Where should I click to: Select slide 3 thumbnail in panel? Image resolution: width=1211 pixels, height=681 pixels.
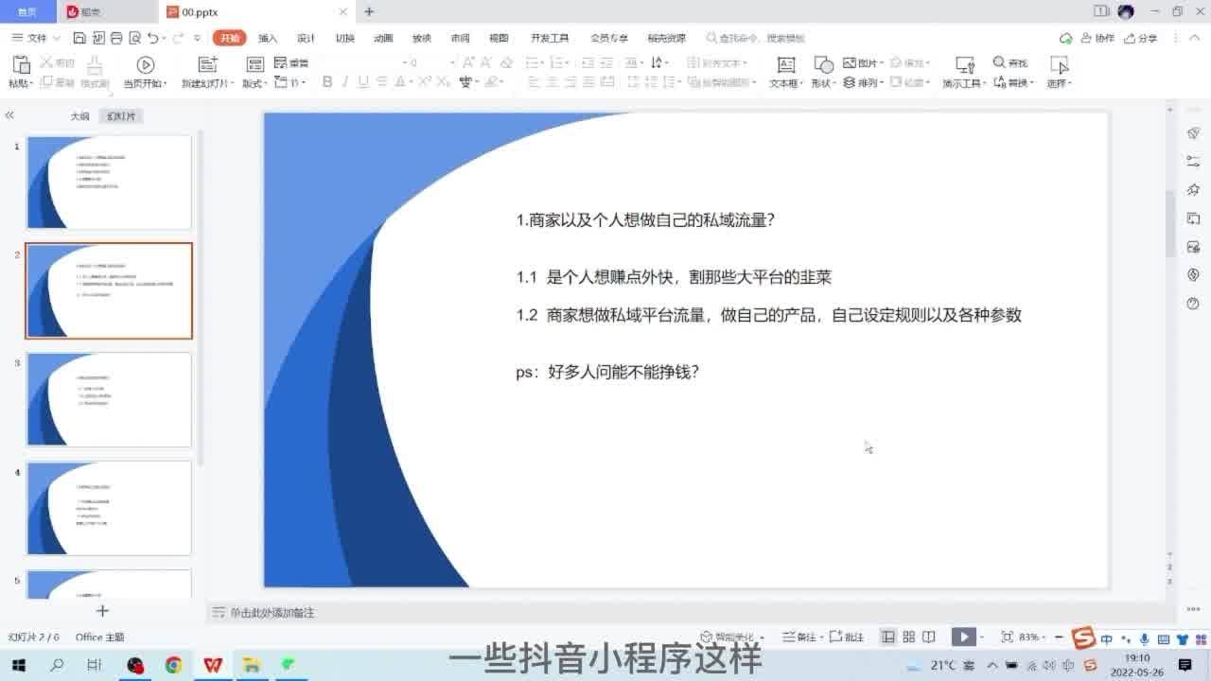click(109, 399)
